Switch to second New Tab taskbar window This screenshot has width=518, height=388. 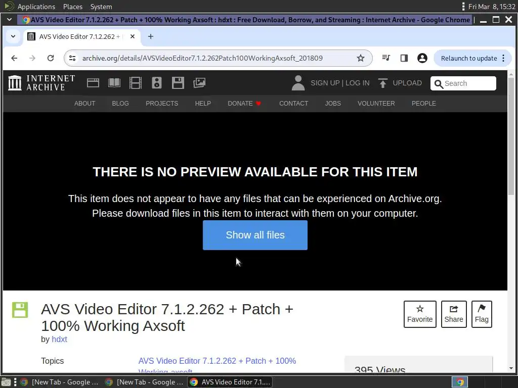coord(144,382)
